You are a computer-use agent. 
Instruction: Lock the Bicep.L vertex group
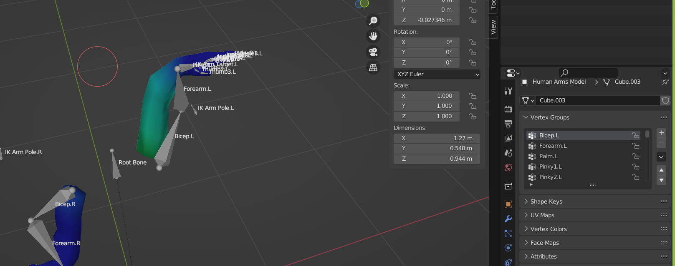(x=635, y=135)
